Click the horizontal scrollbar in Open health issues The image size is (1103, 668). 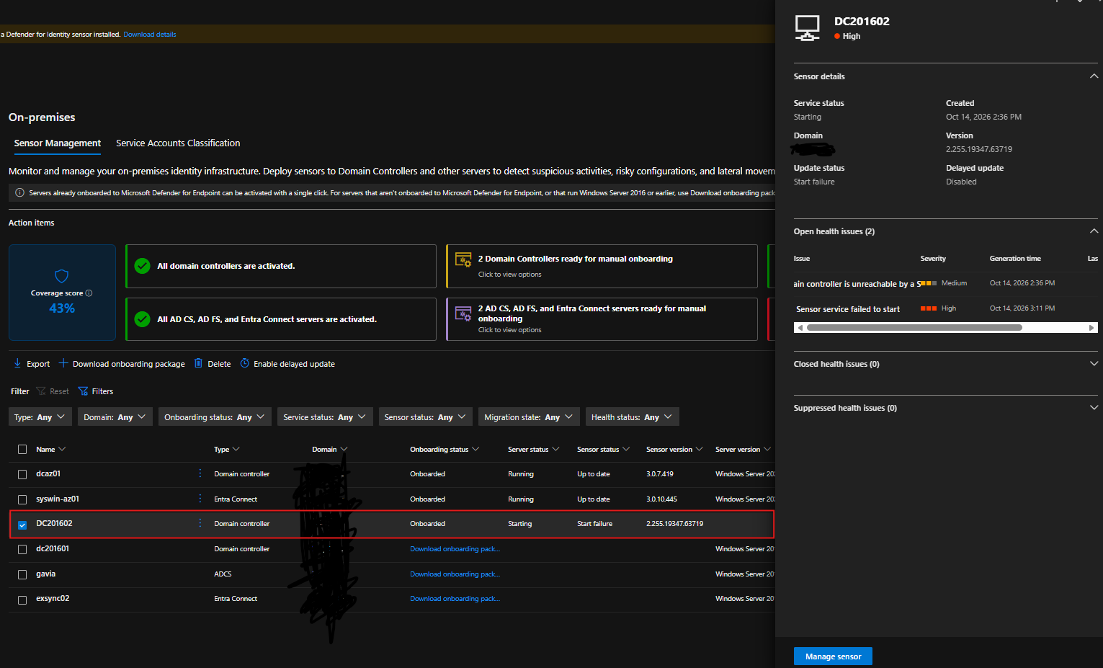[914, 328]
